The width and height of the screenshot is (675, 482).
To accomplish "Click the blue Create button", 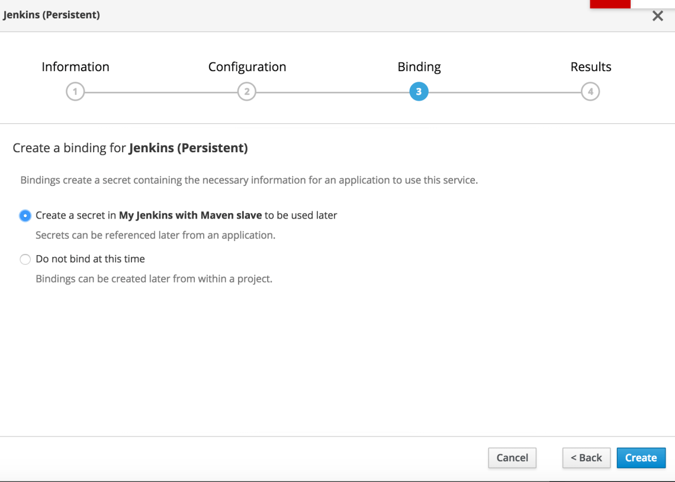I will [x=641, y=458].
